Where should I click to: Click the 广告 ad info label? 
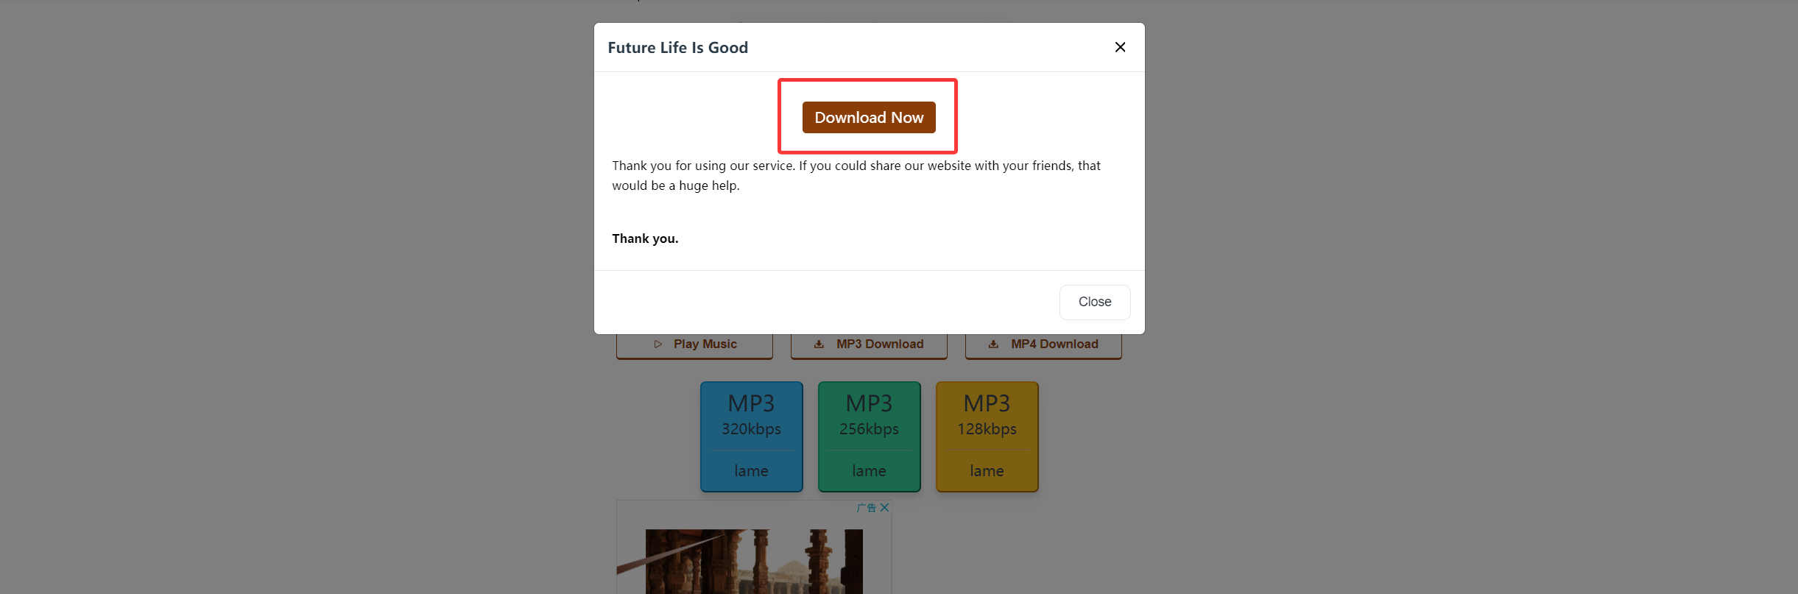click(867, 508)
